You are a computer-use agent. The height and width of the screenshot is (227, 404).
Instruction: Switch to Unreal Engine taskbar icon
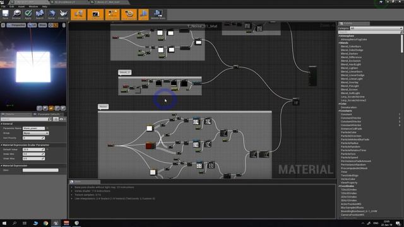coord(56,223)
